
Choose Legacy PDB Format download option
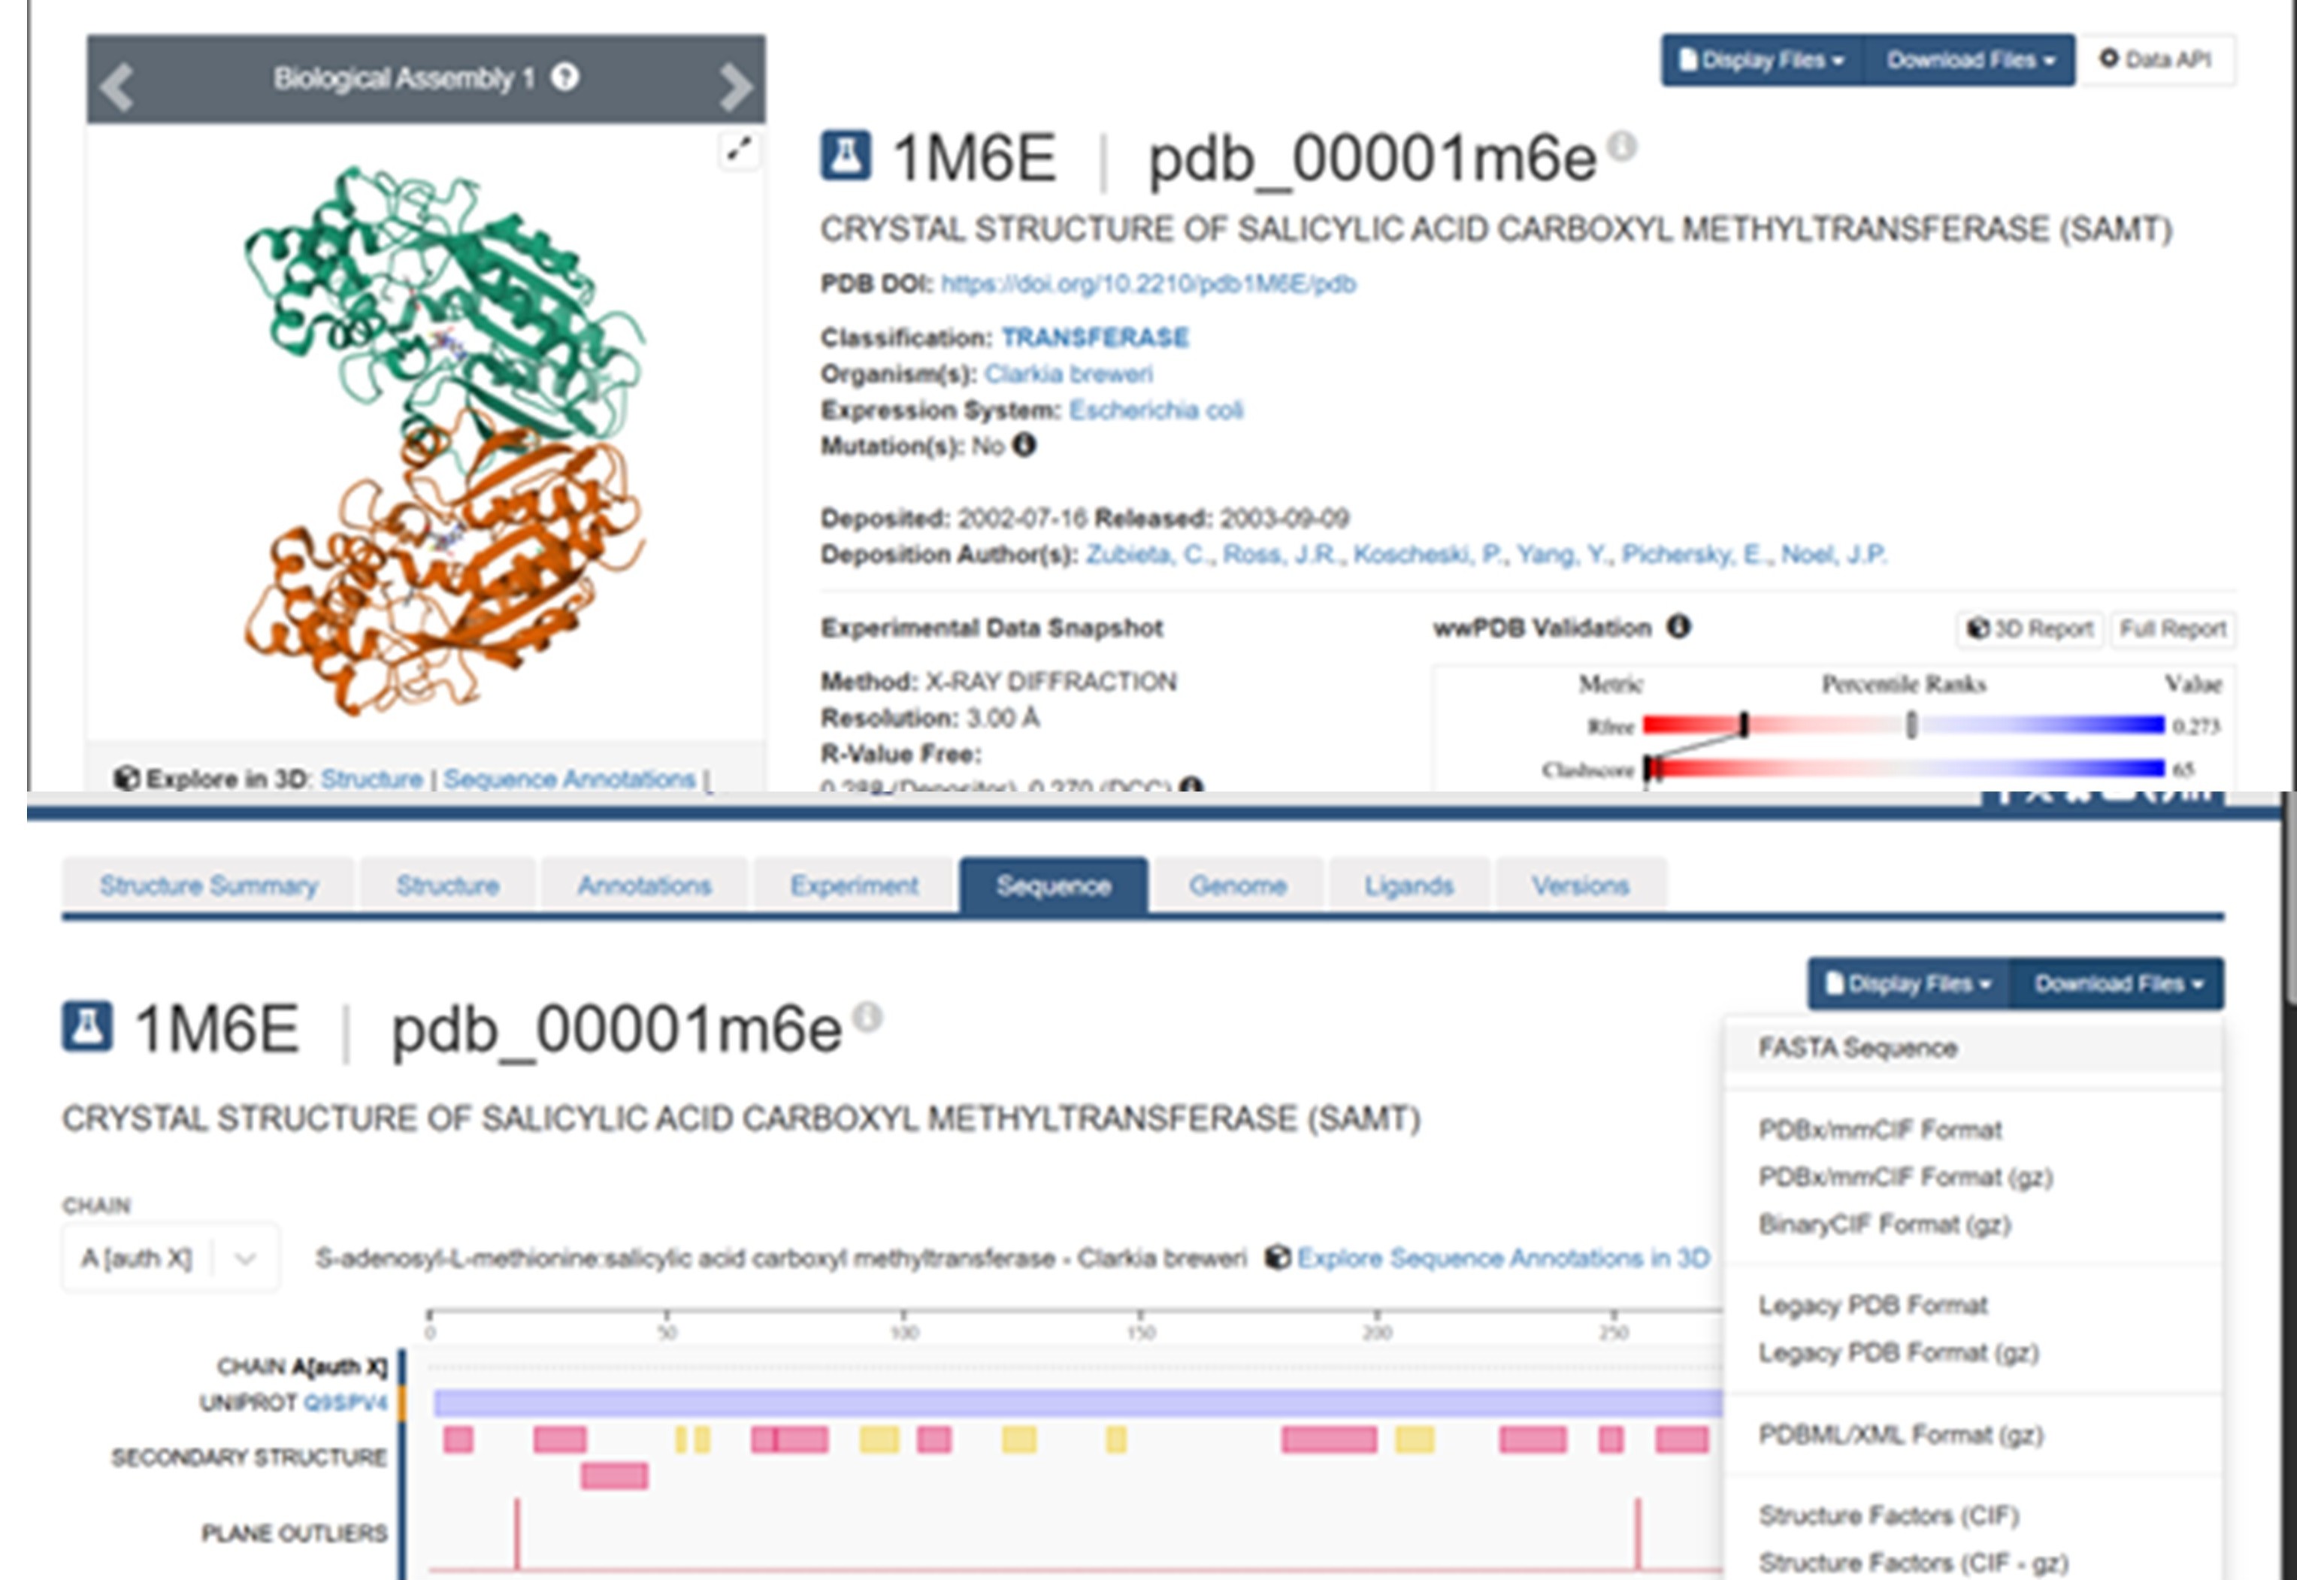[x=1872, y=1305]
